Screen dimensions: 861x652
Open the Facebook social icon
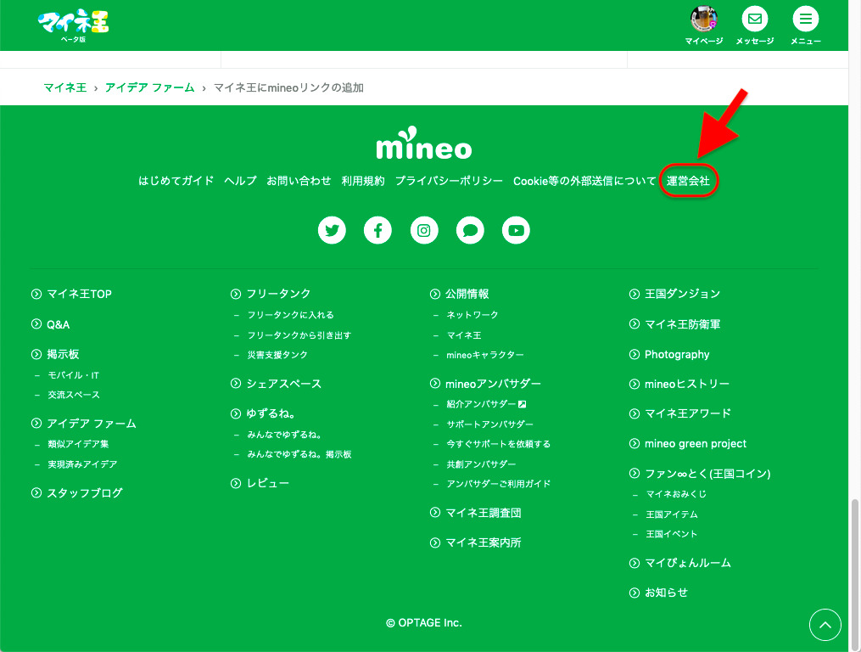377,230
